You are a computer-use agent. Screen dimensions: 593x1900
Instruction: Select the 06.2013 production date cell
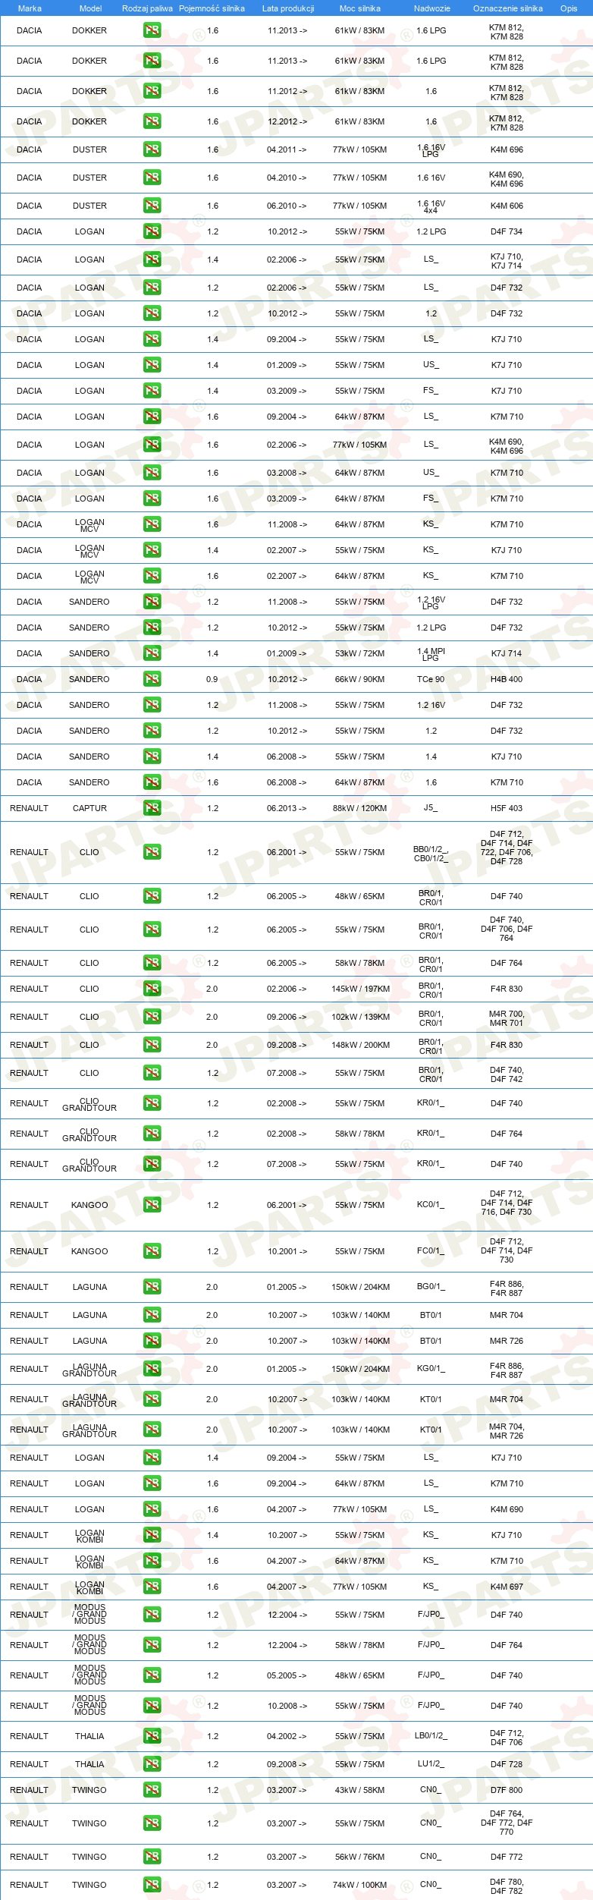pos(287,808)
